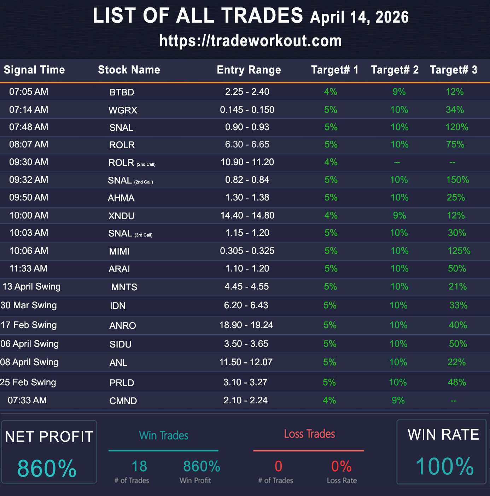Viewport: 490px width, 496px height.
Task: Click the Entry Range column header
Action: [249, 70]
